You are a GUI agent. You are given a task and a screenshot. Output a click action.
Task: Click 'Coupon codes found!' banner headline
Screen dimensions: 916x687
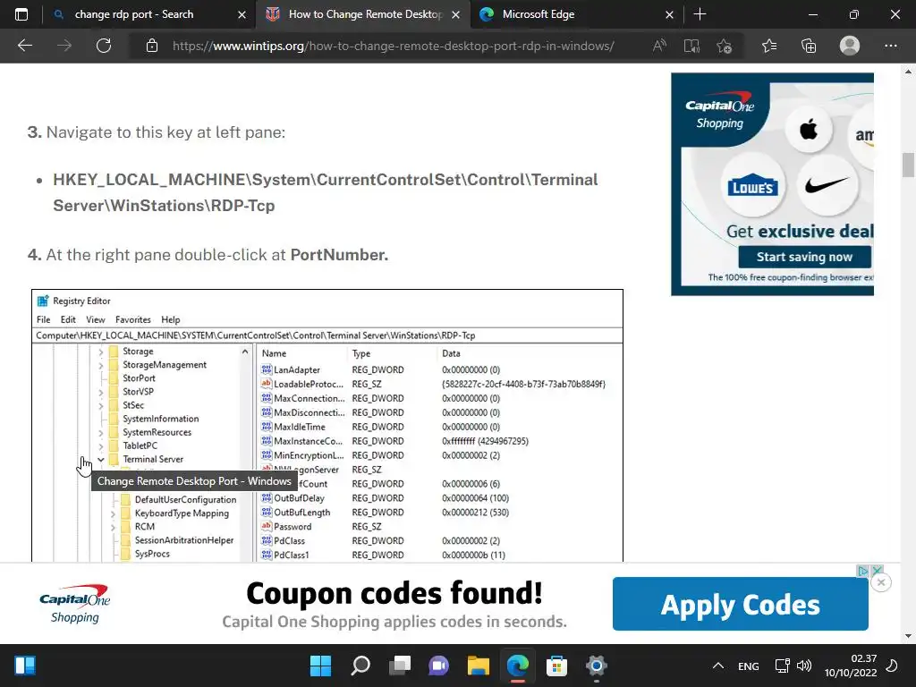(394, 593)
